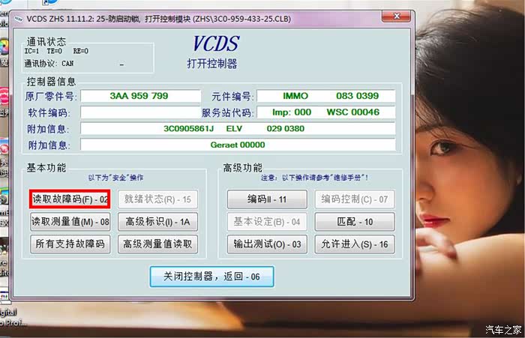Viewport: 525px width, 338px height.
Task: Click 读取故障码(F) - 02 button
Action: coord(70,199)
